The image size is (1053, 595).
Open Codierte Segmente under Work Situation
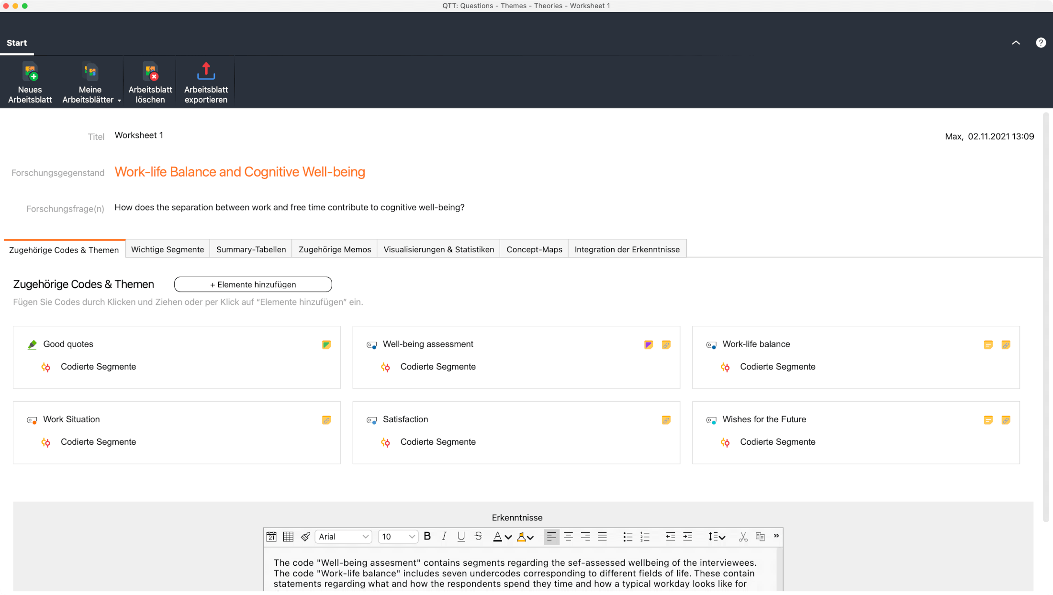[98, 442]
